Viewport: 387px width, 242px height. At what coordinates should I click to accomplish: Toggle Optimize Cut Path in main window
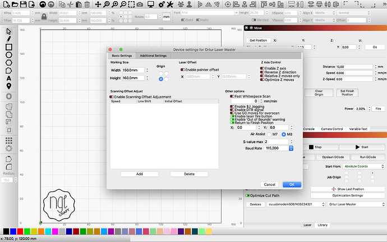[247, 195]
